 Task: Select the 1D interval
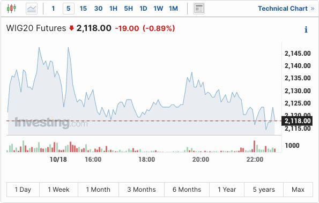(x=143, y=9)
